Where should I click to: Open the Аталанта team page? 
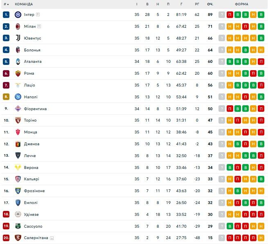[x=33, y=62]
